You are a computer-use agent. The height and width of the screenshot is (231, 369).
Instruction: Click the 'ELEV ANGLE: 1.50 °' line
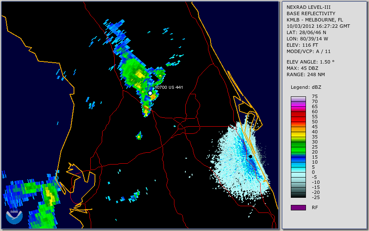tap(311, 62)
